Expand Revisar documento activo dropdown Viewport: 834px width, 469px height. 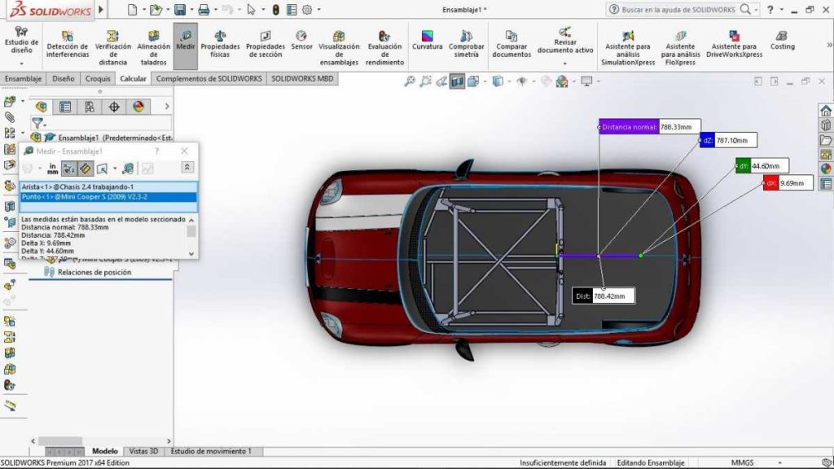pyautogui.click(x=565, y=64)
